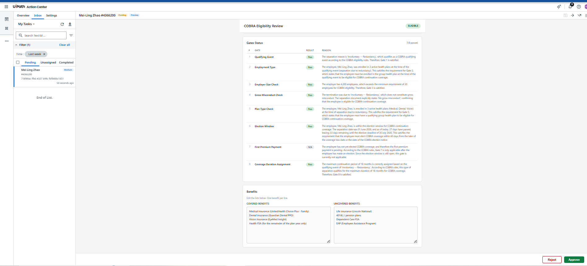Image resolution: width=587 pixels, height=266 pixels.
Task: Click the Employment Type gate name
Action: click(265, 67)
